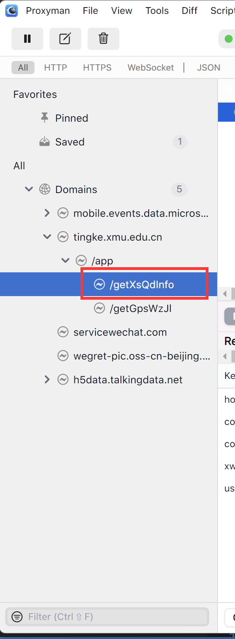Clear session with trash icon
235x639 pixels.
coord(103,39)
